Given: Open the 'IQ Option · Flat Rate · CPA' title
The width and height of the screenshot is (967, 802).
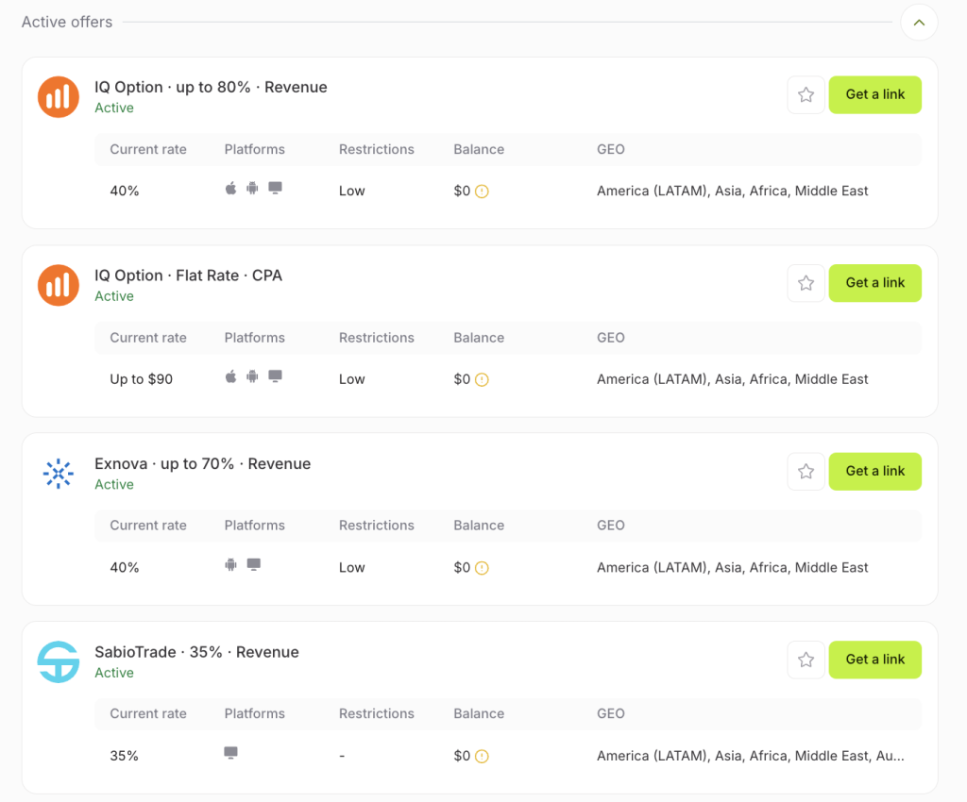Looking at the screenshot, I should (x=188, y=276).
